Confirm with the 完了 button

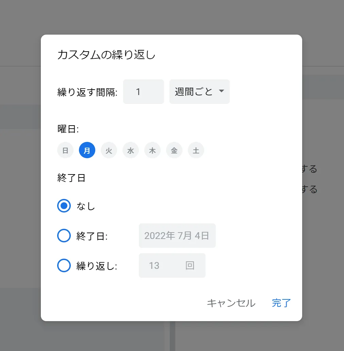click(x=281, y=303)
